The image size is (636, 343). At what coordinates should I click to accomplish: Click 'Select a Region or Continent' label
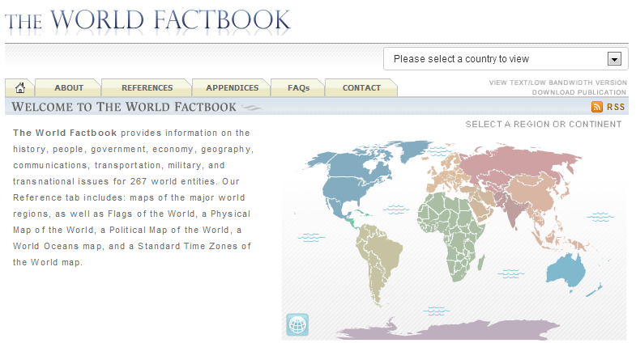click(544, 125)
